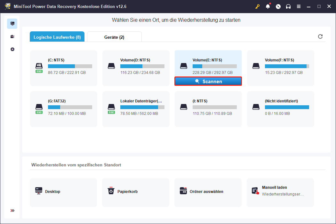Select the G: FAT32 drive tile
This screenshot has height=224, width=336.
pos(64,109)
